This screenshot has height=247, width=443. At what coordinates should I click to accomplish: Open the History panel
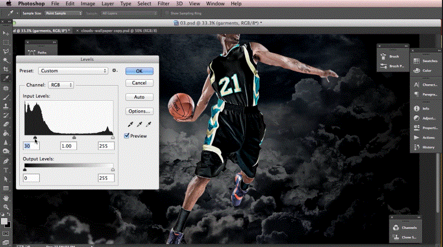[x=425, y=147]
